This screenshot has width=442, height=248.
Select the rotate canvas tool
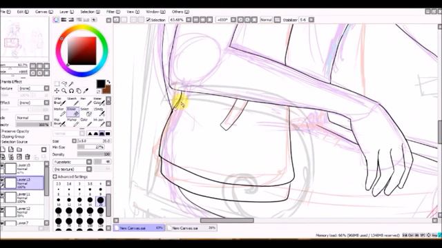click(71, 91)
